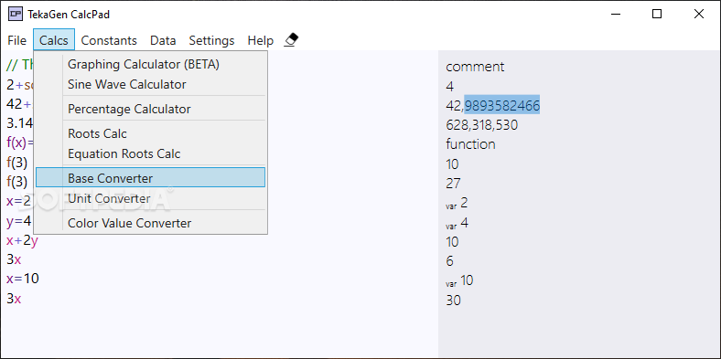Click the result 6

pos(449,261)
